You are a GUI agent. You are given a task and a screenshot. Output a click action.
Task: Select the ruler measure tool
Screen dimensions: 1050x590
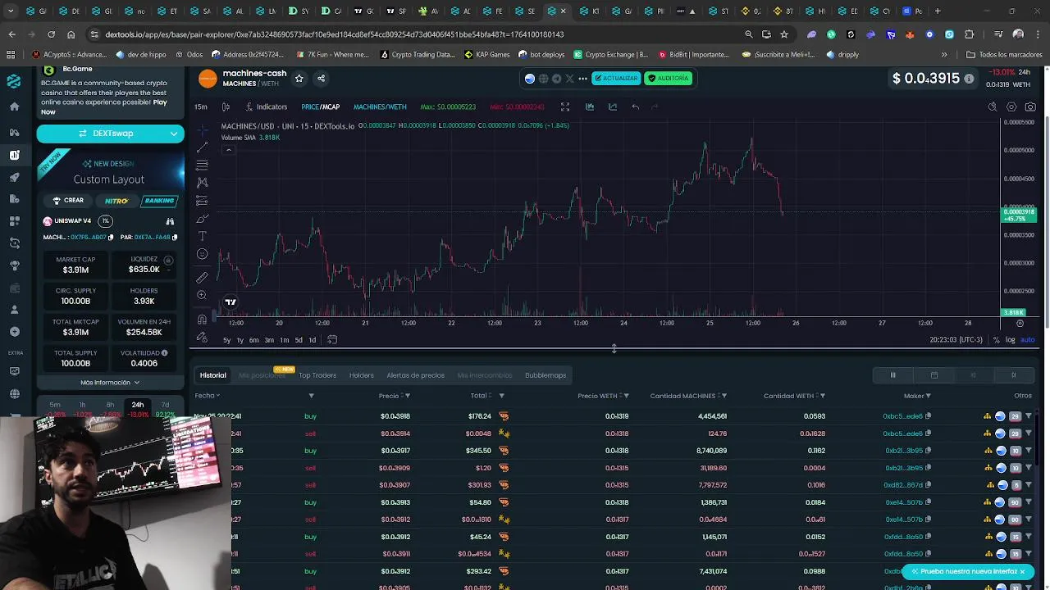point(203,277)
